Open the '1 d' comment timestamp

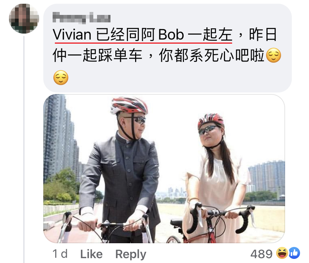point(60,254)
